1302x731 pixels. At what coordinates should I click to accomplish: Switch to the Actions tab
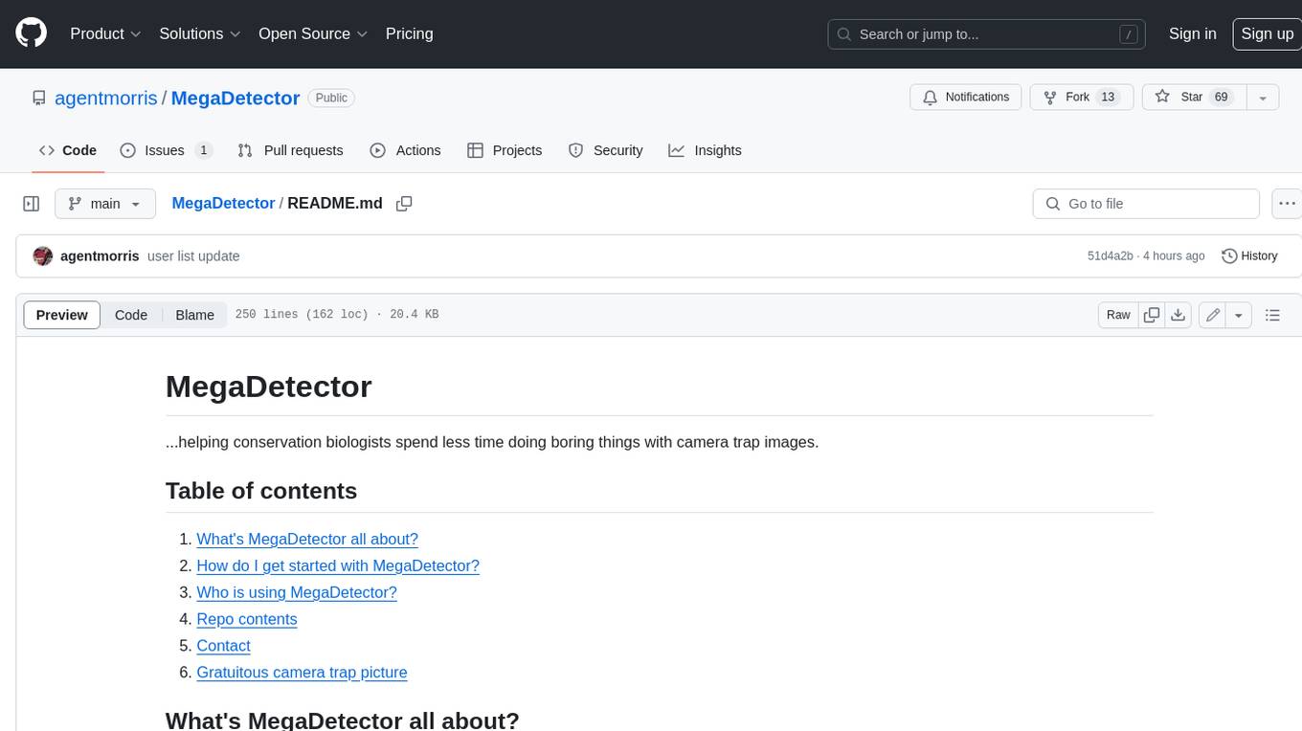[405, 150]
